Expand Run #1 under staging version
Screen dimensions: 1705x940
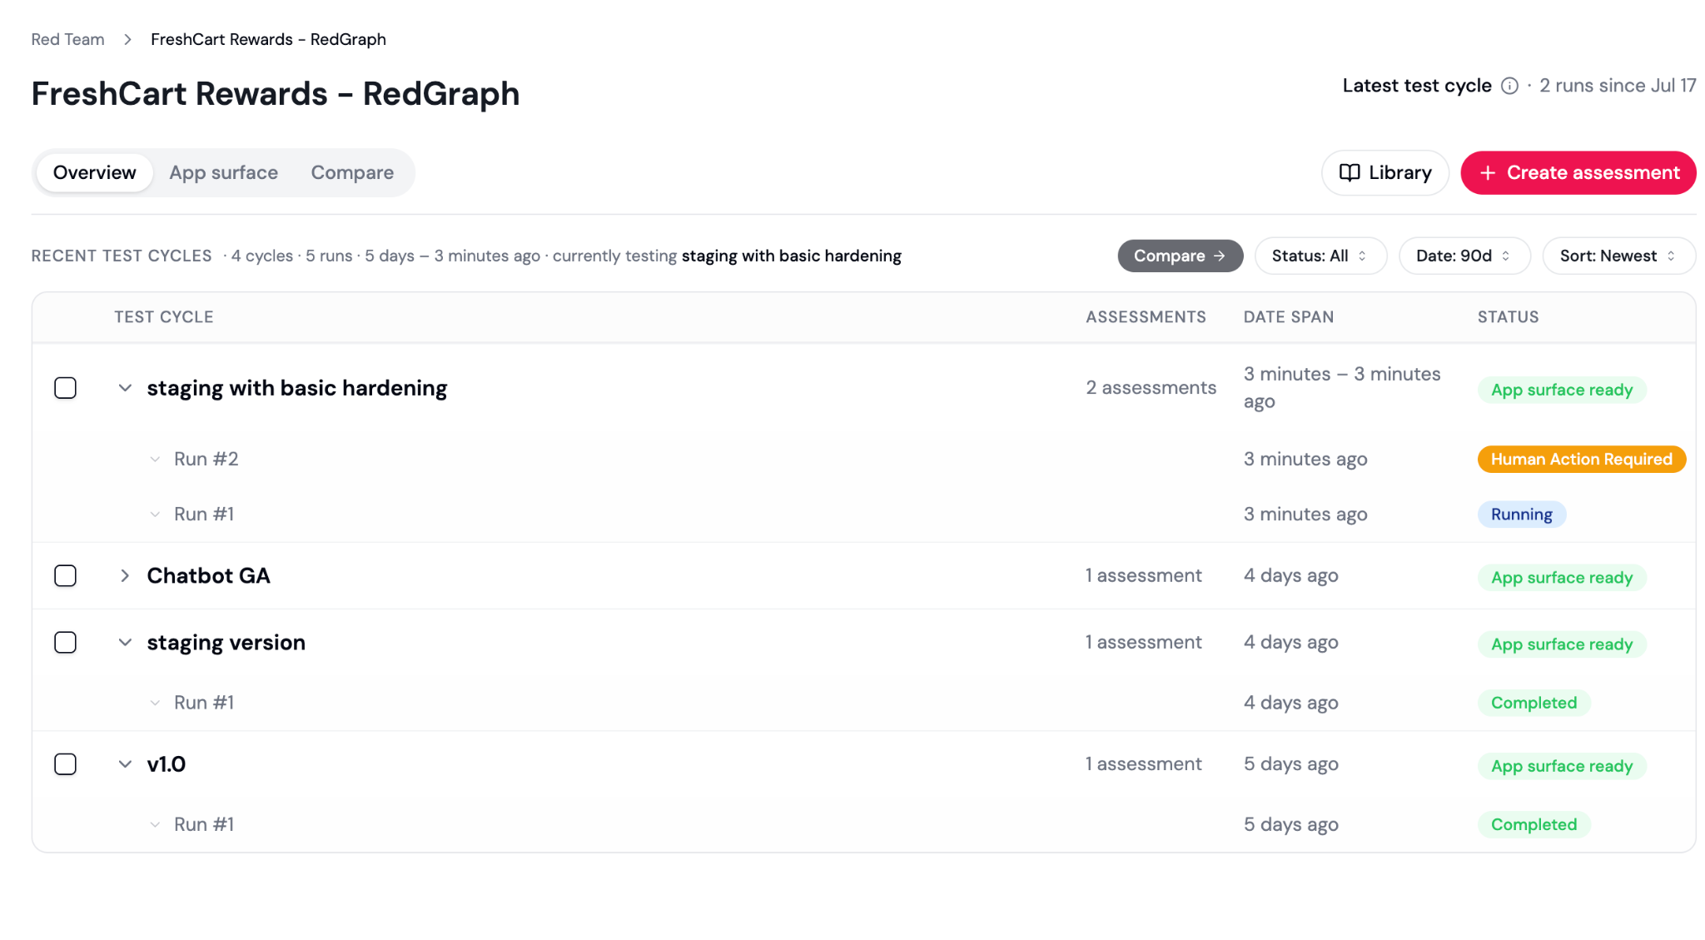pos(155,703)
